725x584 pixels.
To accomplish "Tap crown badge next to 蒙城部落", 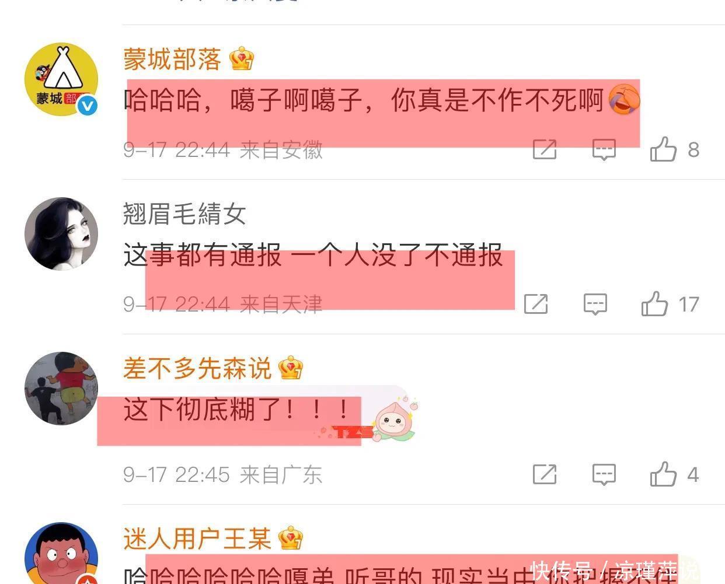I will point(242,58).
